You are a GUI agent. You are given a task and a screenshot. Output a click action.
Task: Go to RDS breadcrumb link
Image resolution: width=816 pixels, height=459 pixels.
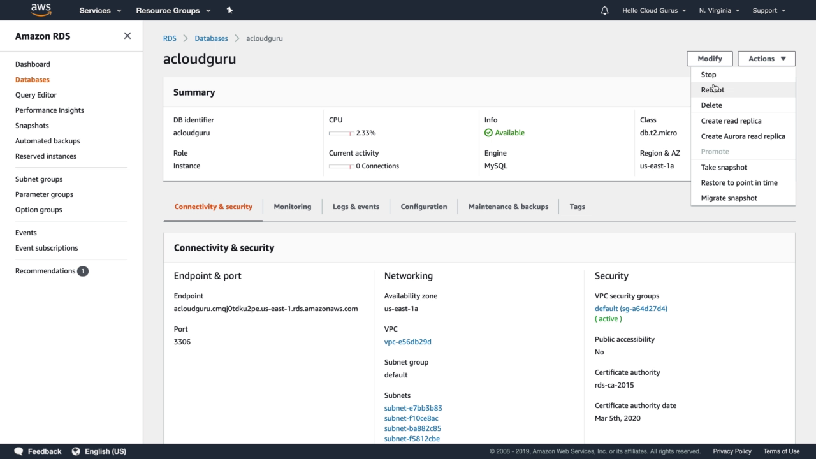click(170, 38)
